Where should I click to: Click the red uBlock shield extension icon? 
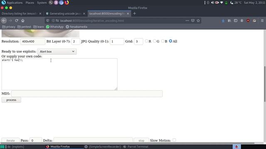coord(248,21)
